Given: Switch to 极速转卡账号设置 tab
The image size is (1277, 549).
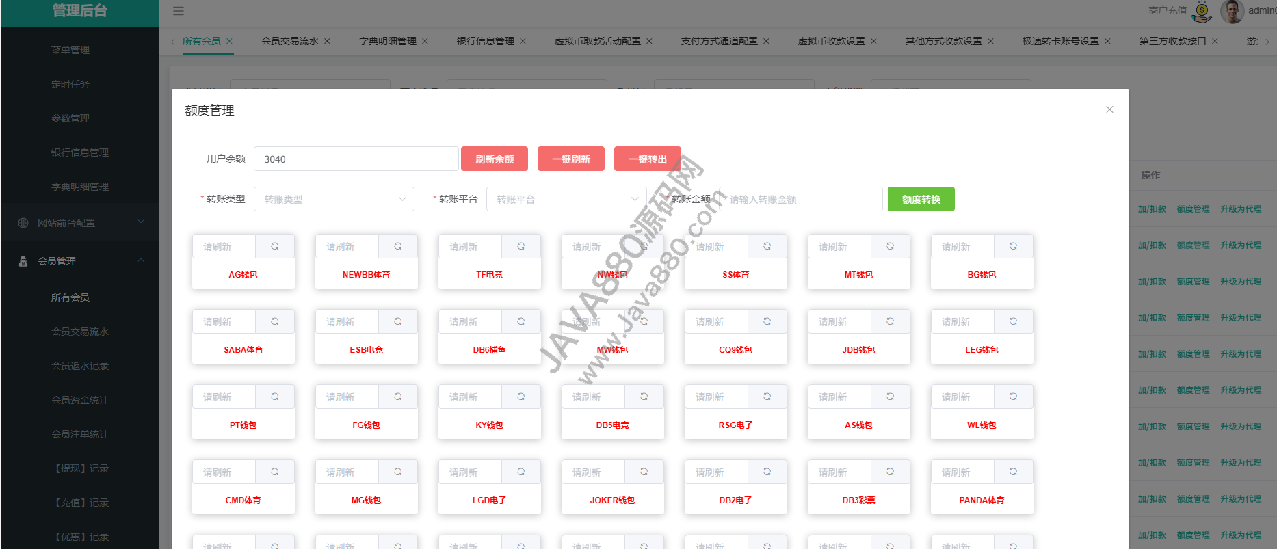Looking at the screenshot, I should click(x=1061, y=41).
